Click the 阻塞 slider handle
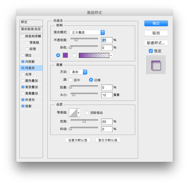189x185 pixels. (71, 87)
